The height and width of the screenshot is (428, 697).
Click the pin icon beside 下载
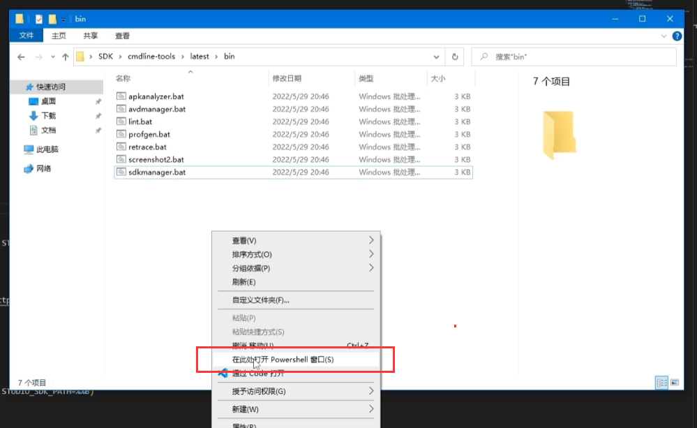point(98,116)
